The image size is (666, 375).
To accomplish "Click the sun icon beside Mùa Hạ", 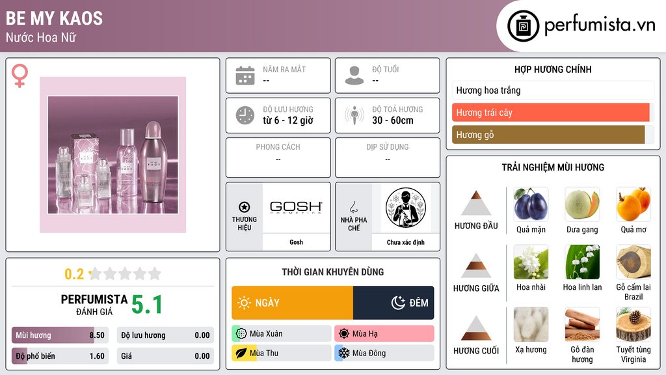I will [344, 333].
